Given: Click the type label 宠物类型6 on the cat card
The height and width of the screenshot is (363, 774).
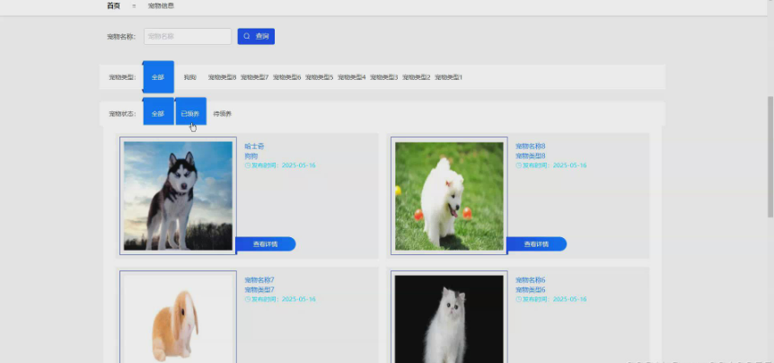Looking at the screenshot, I should tap(530, 289).
